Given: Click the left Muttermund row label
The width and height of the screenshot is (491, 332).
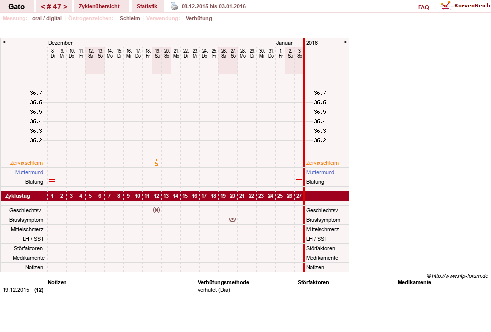Looking at the screenshot, I should (29, 172).
